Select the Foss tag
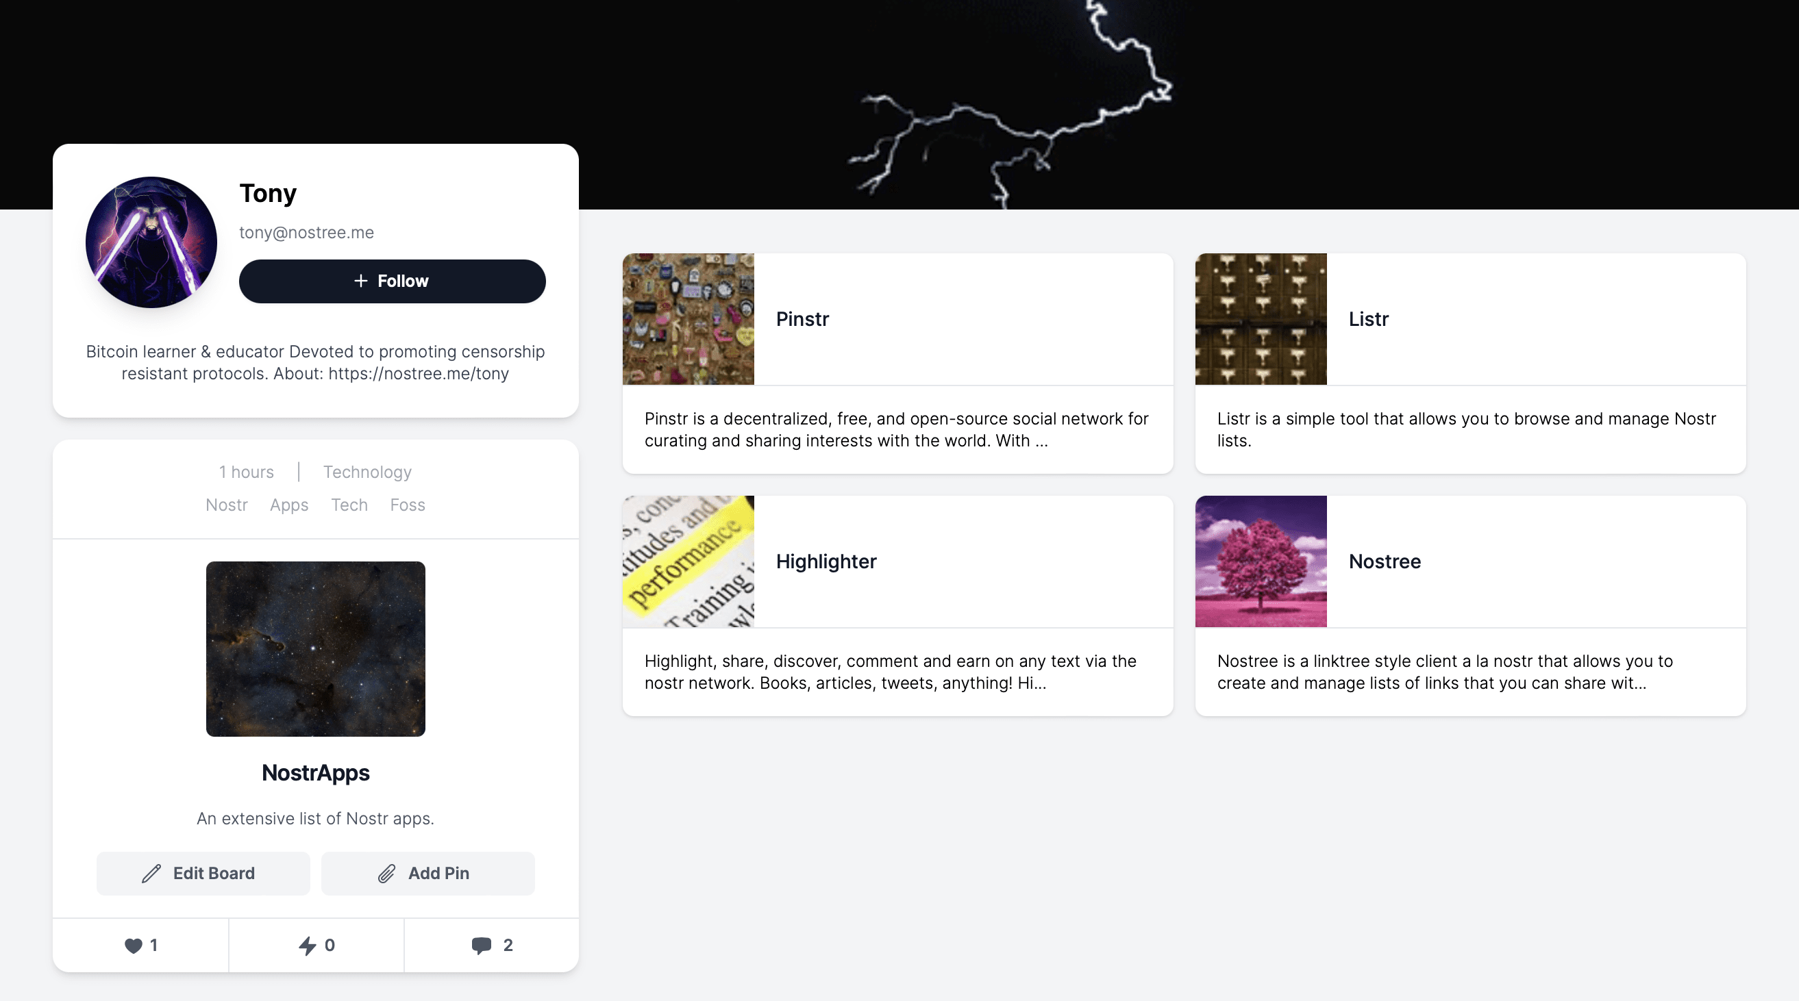1799x1001 pixels. pyautogui.click(x=407, y=505)
